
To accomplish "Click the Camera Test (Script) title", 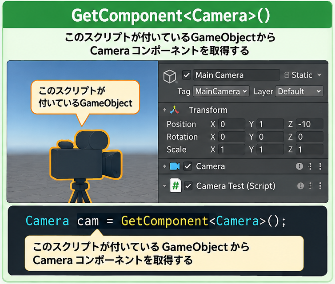I will pyautogui.click(x=235, y=186).
